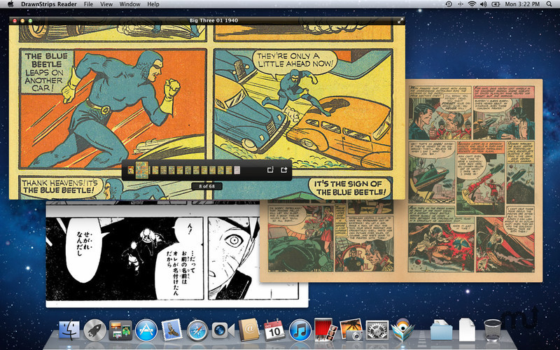Viewport: 560px width, 350px height.
Task: Click the Mon 3:22 PM clock
Action: click(x=522, y=4)
